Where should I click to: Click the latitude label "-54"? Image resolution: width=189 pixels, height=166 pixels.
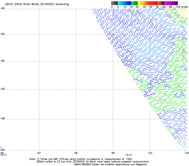coord(2,61)
